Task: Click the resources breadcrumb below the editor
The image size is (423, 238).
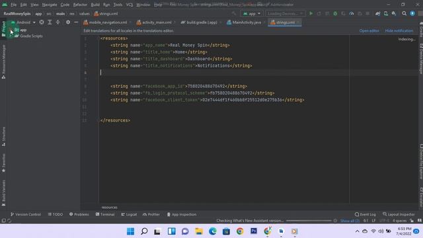Action: coord(109,207)
